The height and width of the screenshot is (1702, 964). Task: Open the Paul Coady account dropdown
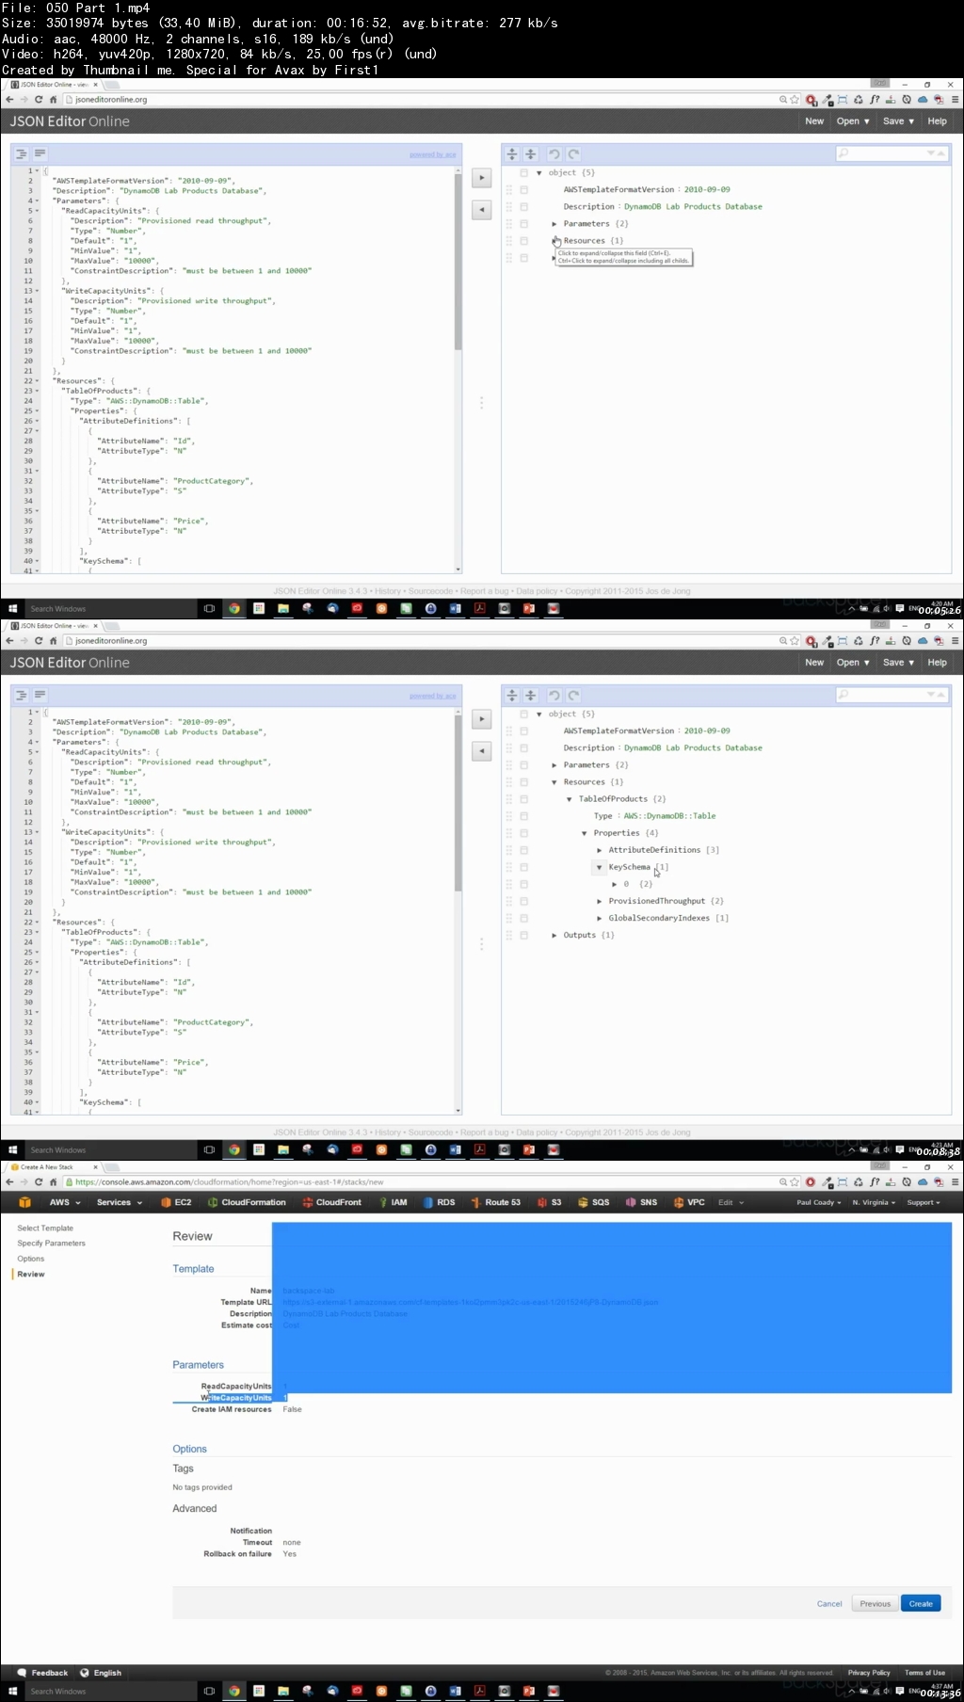pos(818,1202)
